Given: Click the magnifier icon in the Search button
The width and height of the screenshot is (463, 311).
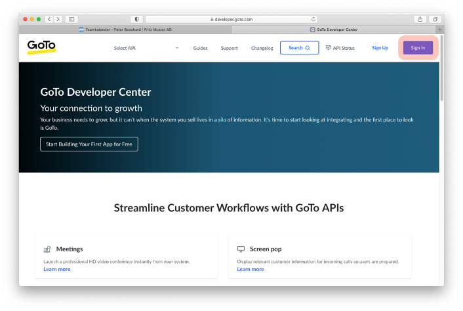Looking at the screenshot, I should 308,48.
